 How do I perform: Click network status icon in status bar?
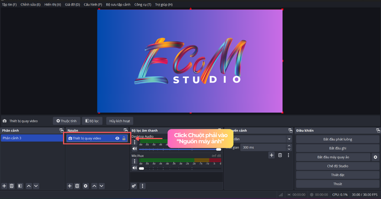point(281,195)
